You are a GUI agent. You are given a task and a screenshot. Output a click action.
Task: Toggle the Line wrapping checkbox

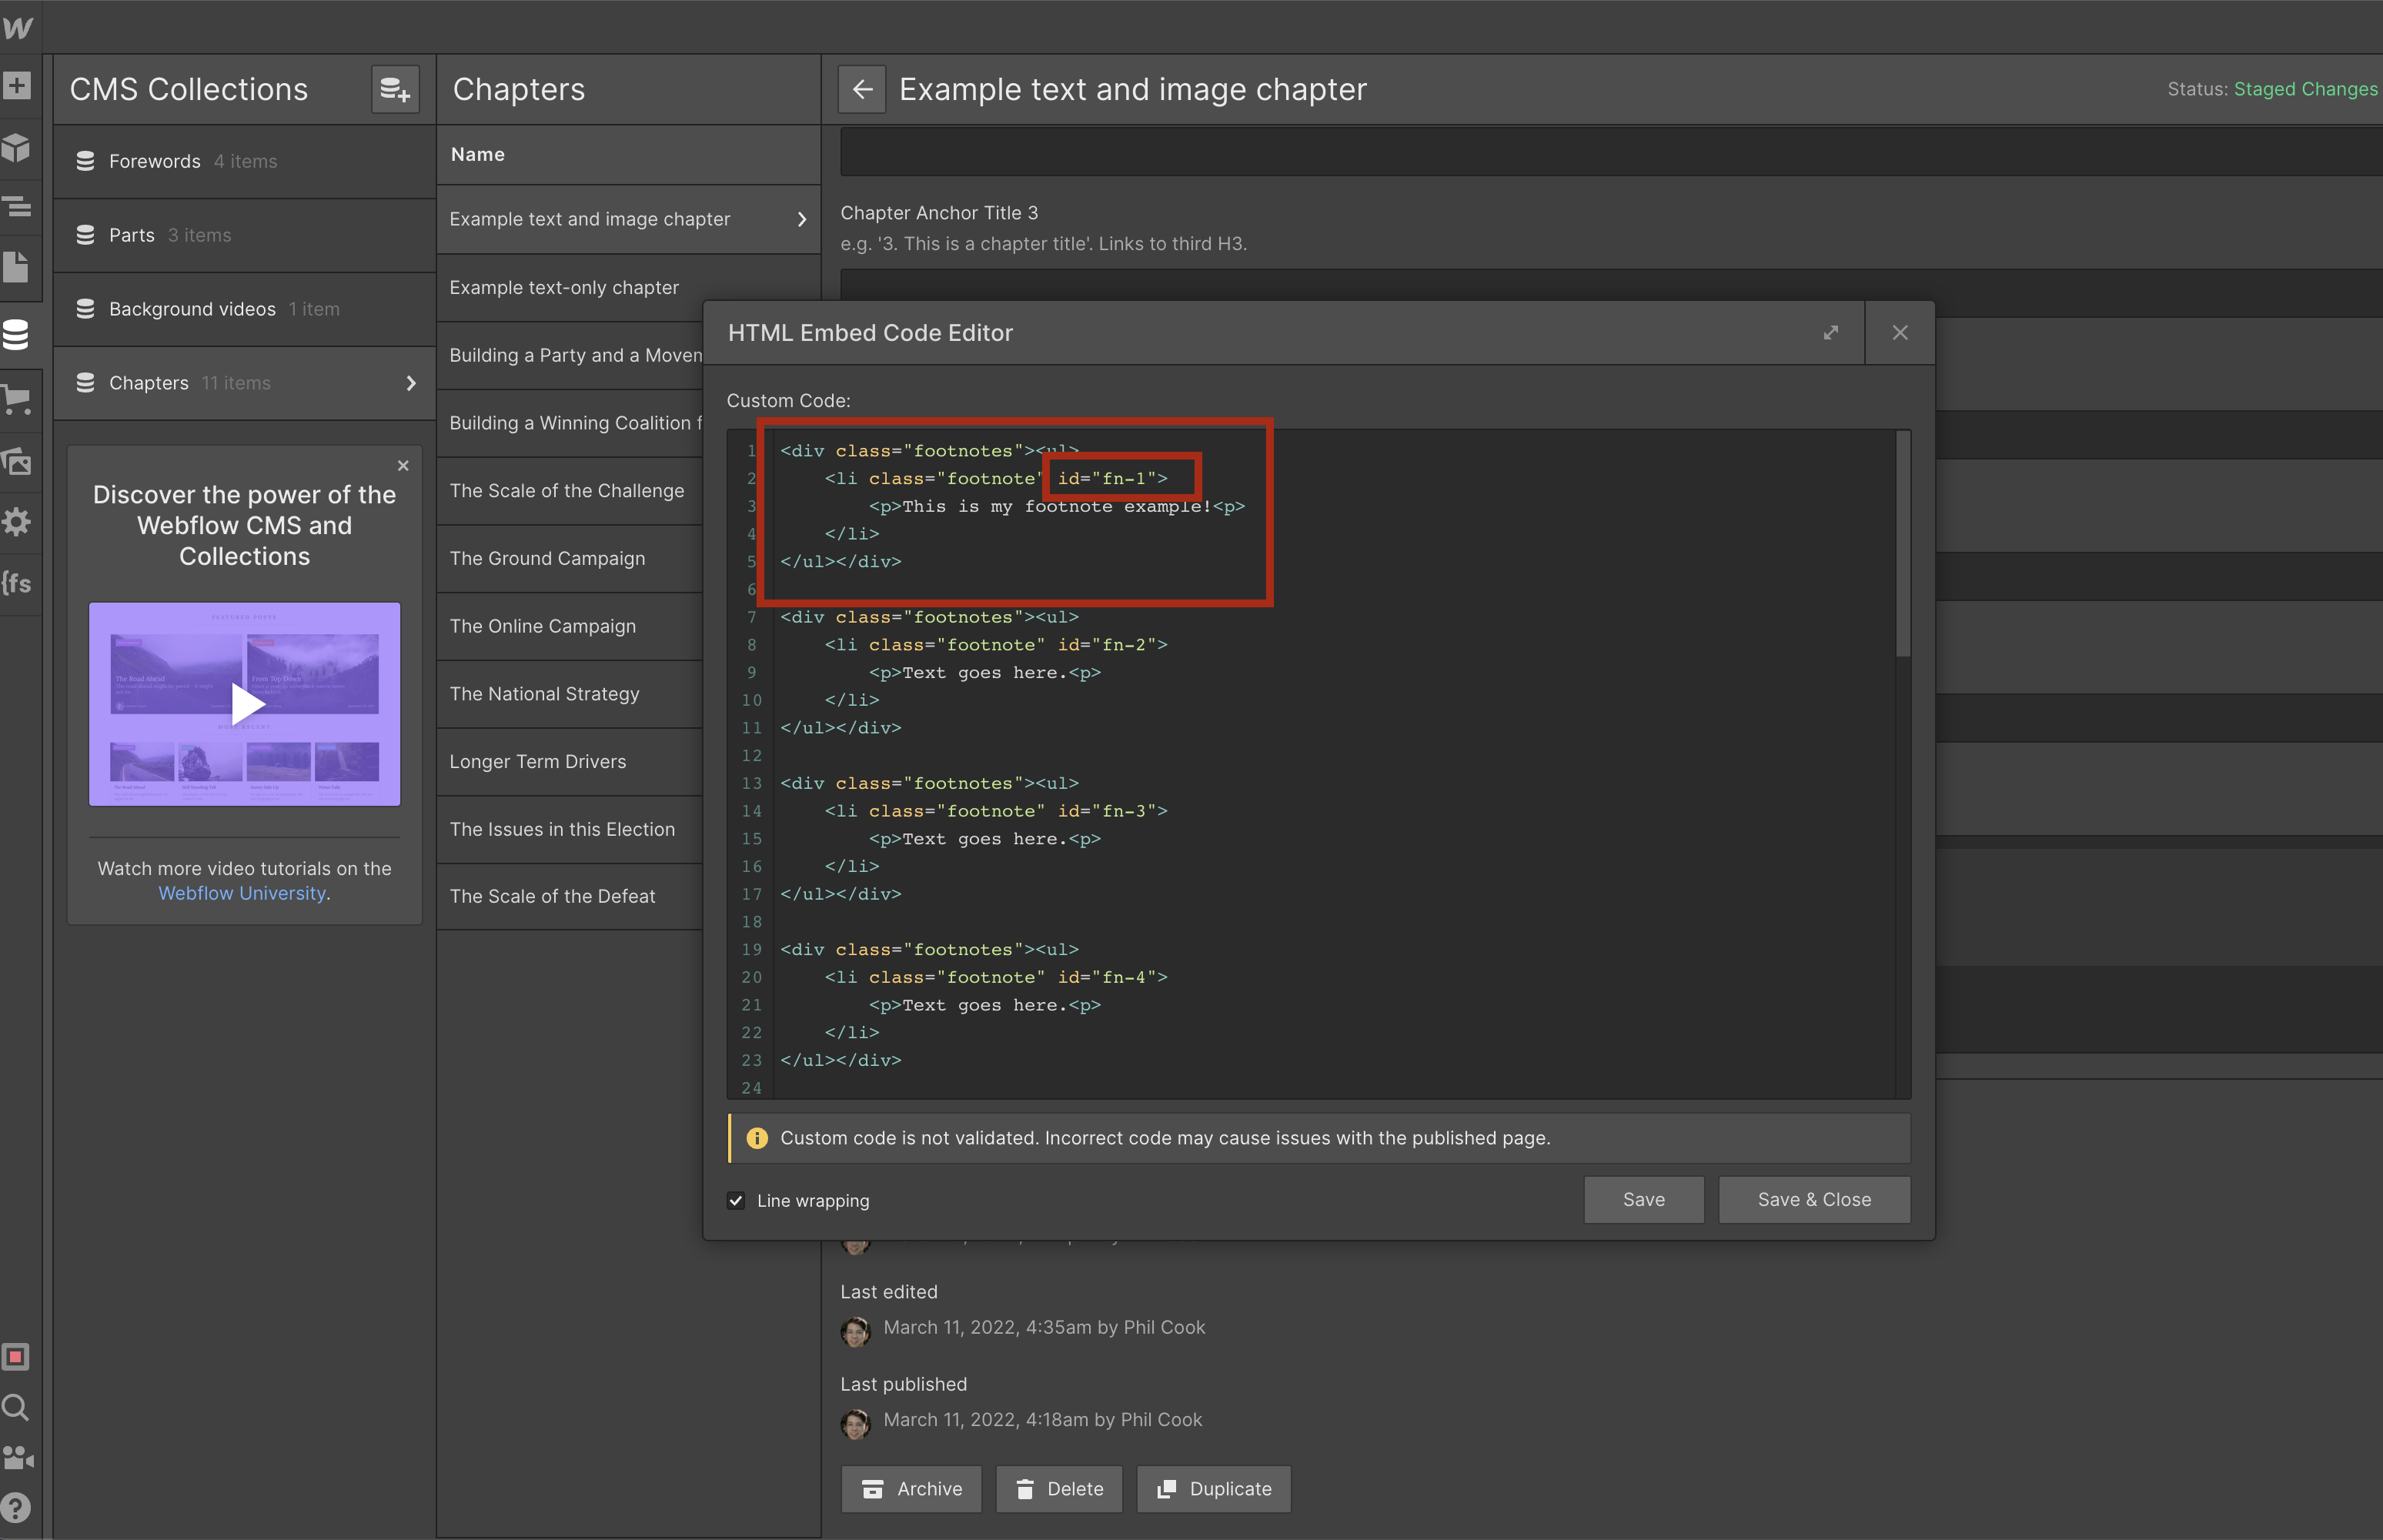coord(736,1201)
